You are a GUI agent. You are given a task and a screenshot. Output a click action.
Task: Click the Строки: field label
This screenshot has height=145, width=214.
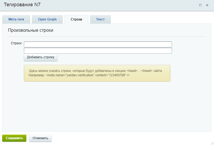pos(16,43)
